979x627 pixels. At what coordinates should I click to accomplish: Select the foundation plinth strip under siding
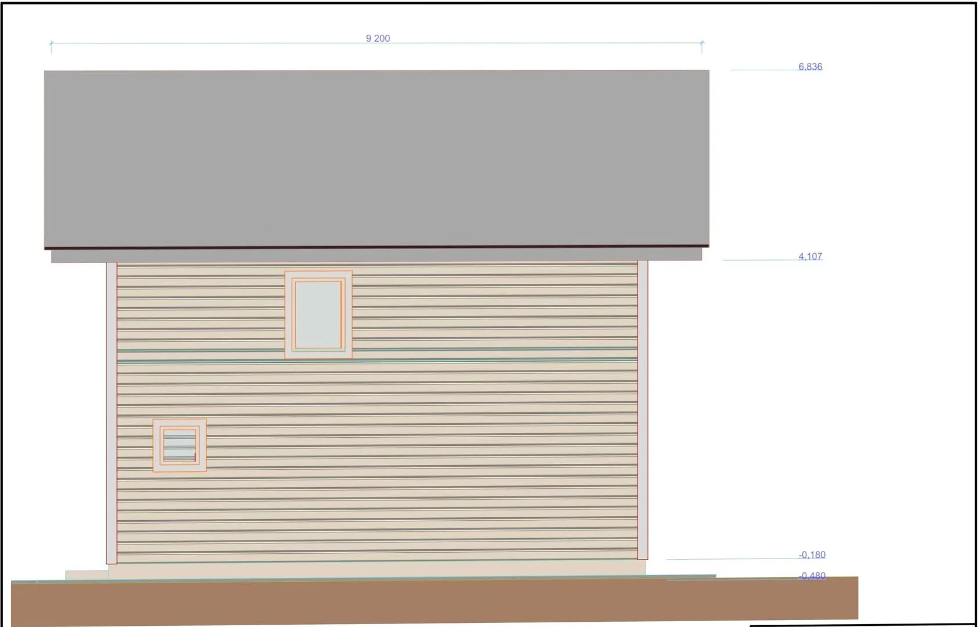tap(376, 569)
